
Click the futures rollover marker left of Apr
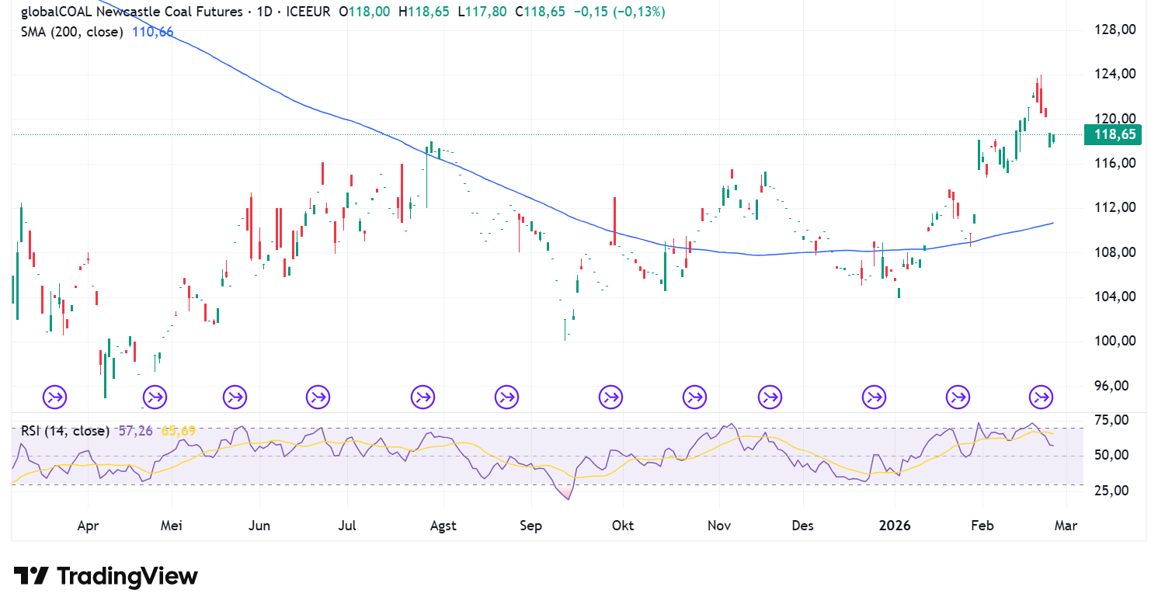click(55, 397)
